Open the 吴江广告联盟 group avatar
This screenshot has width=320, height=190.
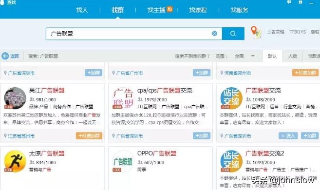point(15,98)
